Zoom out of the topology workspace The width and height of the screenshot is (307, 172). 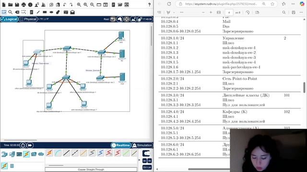pos(92,5)
